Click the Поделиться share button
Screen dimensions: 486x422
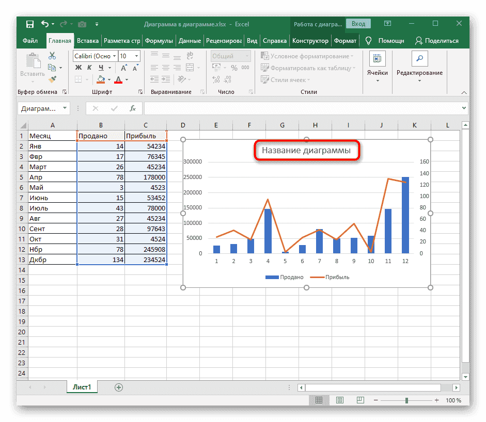point(437,41)
